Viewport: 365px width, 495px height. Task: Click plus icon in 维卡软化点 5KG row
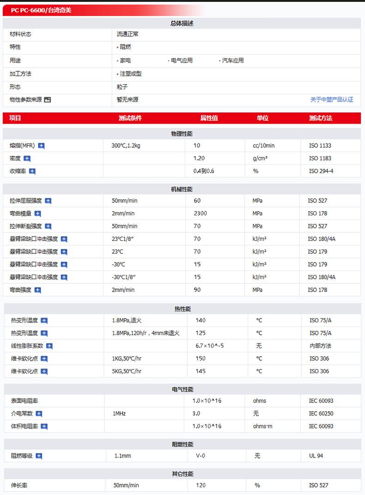[44, 371]
